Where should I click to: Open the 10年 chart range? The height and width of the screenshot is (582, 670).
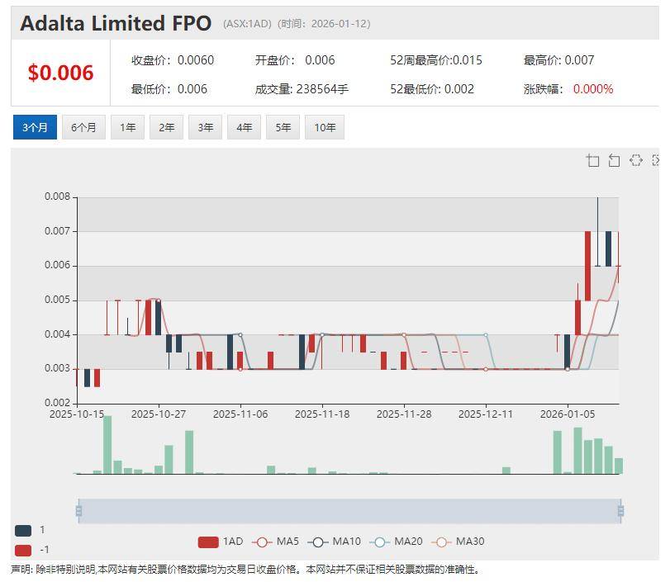click(x=325, y=127)
